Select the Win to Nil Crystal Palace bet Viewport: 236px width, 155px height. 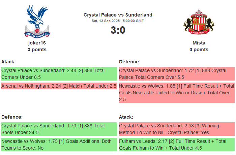pyautogui.click(x=177, y=129)
